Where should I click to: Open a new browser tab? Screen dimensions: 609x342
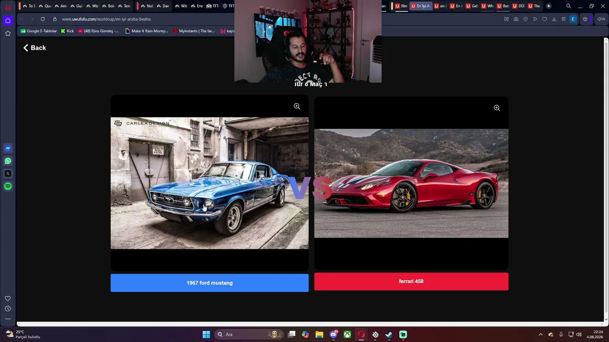[x=549, y=6]
